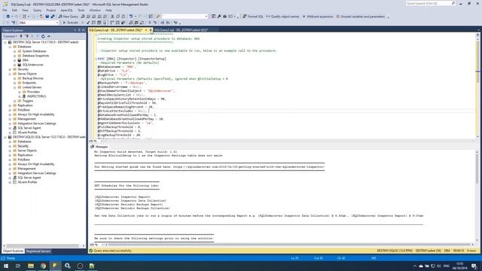Select the DBA database in Object Explorer

point(25,60)
